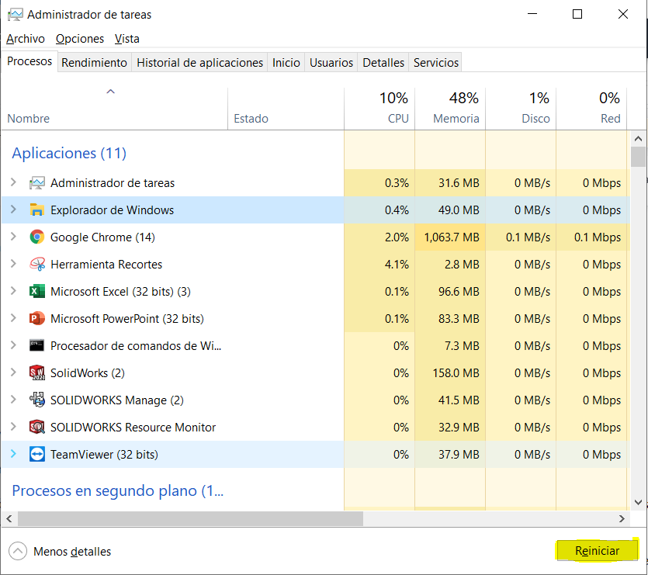Click the title bar Task Manager icon
The width and height of the screenshot is (648, 575).
16,15
